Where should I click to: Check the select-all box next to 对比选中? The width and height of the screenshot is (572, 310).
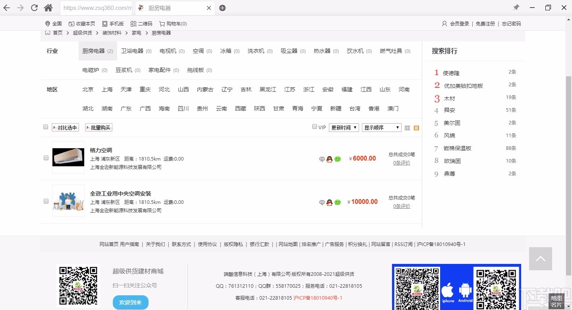click(x=46, y=126)
